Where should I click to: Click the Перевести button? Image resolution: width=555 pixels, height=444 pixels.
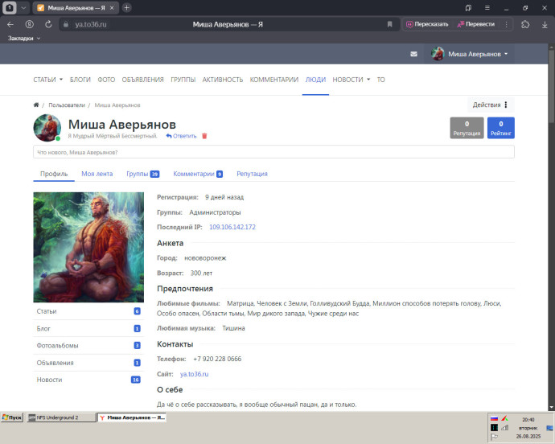tap(475, 24)
